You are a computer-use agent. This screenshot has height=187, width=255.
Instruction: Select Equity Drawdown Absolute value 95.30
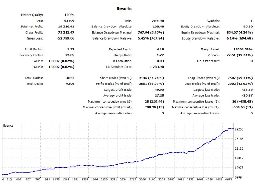(x=248, y=26)
